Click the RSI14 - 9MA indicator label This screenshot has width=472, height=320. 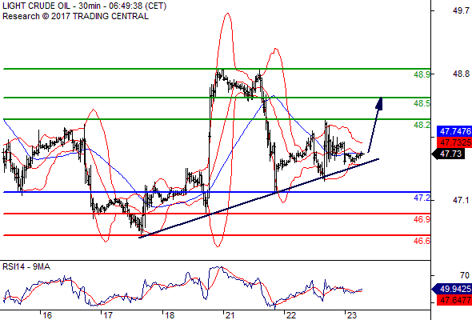(x=26, y=266)
